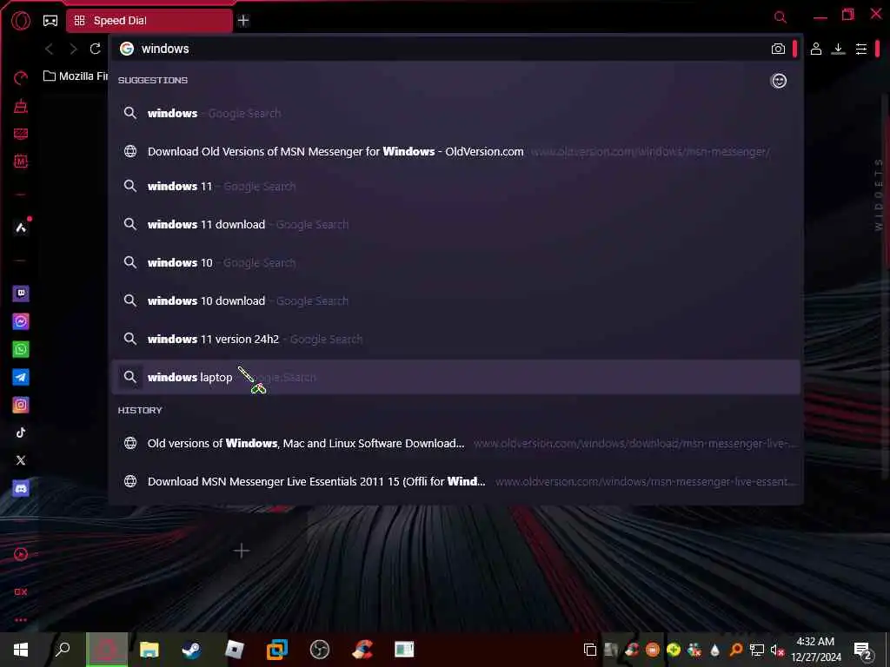Open OBS Studio from the taskbar
This screenshot has width=890, height=667.
[320, 650]
